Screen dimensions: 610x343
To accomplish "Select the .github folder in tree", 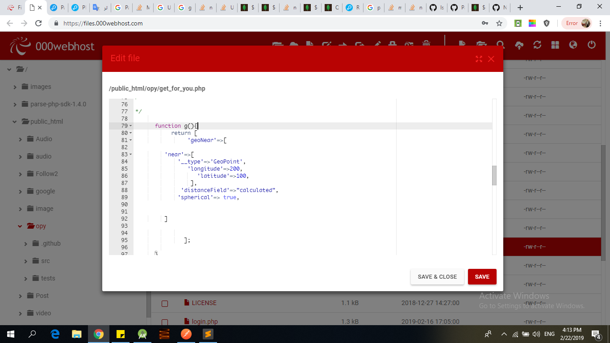I will (x=51, y=243).
